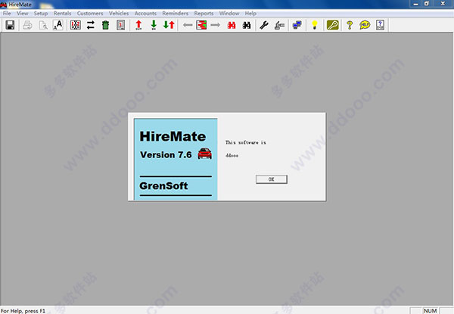The image size is (454, 314).
Task: Open the Setup menu
Action: click(41, 14)
